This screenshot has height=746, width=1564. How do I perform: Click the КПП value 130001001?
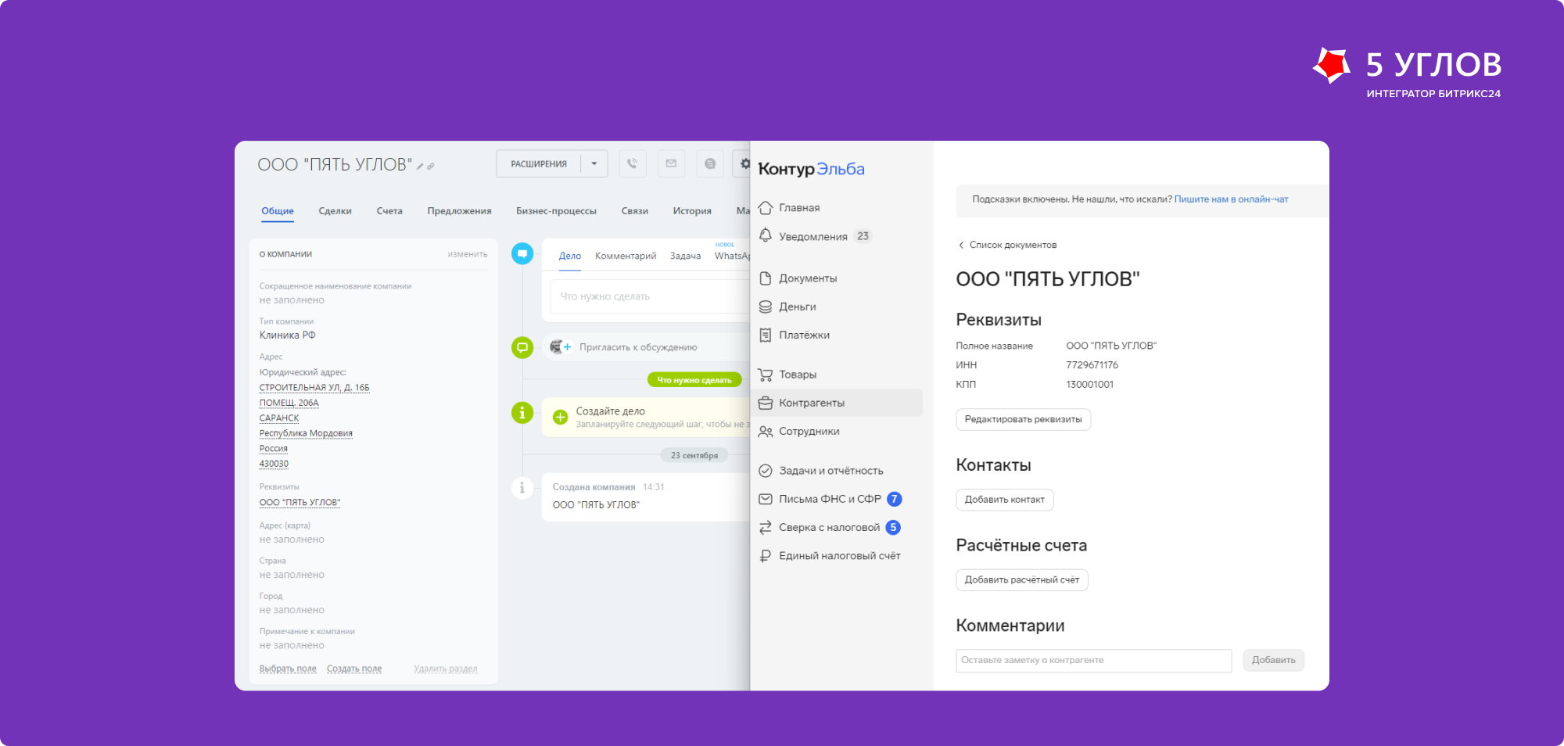[1089, 385]
